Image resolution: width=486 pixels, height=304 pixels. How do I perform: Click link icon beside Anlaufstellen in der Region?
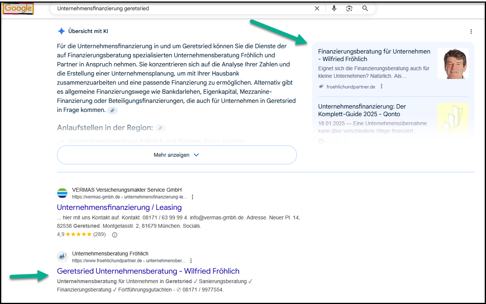(x=161, y=128)
